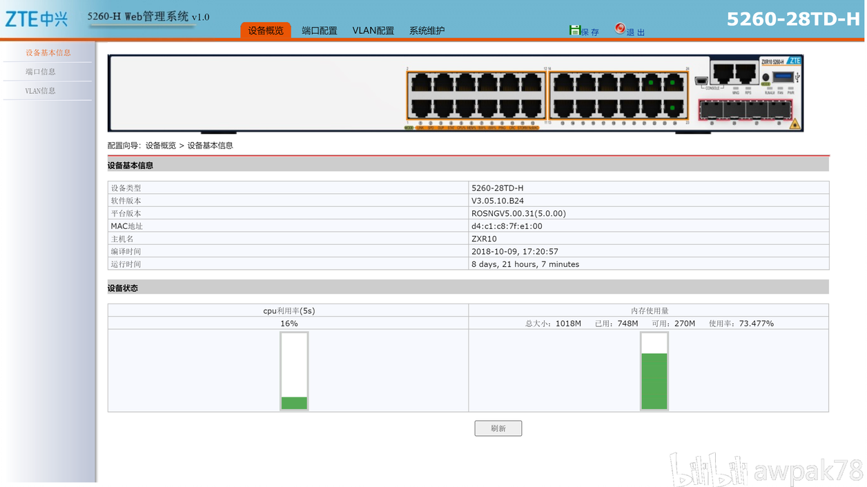Click the large 5260-28TD-H header title
The width and height of the screenshot is (867, 487).
tap(793, 19)
